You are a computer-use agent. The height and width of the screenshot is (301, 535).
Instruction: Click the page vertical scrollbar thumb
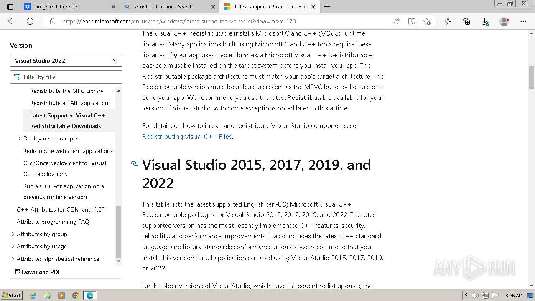[532, 78]
